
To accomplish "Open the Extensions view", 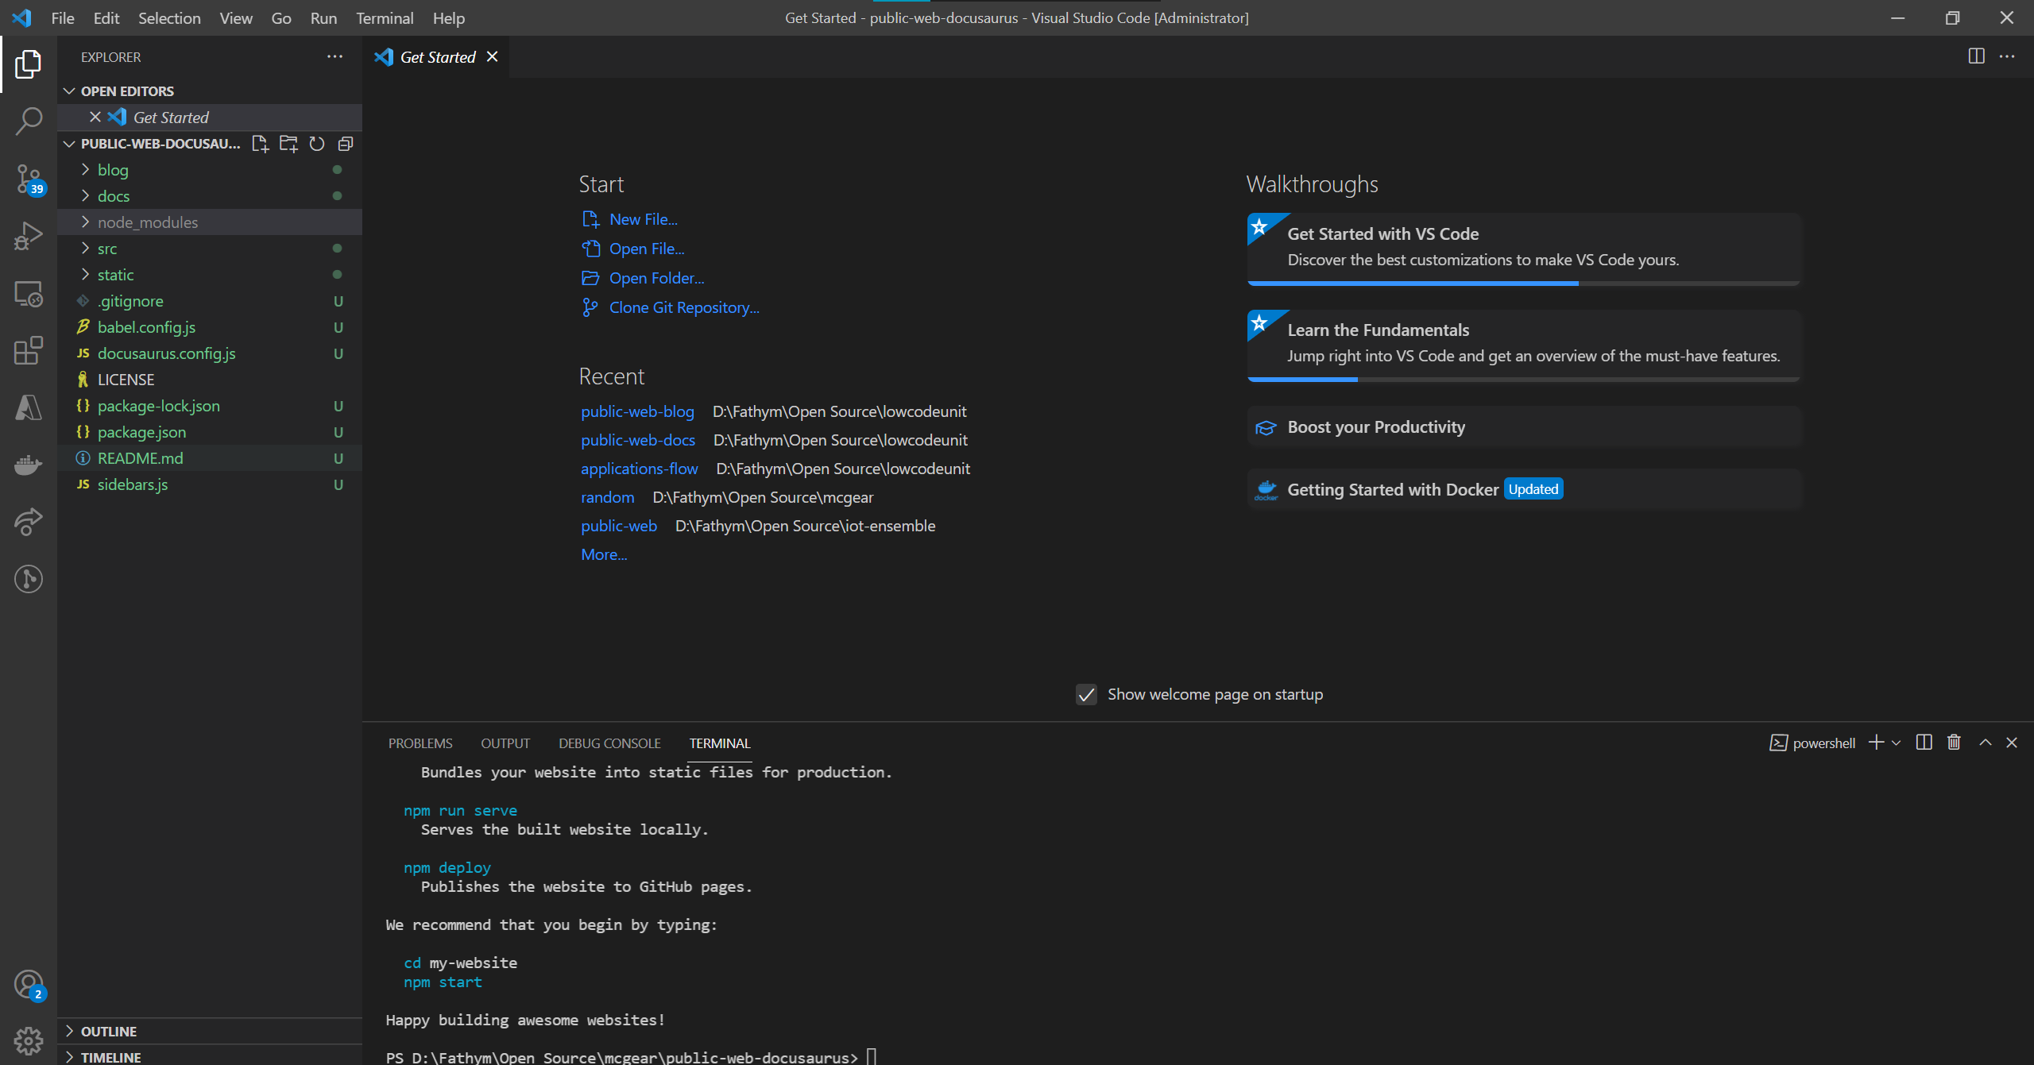I will pyautogui.click(x=29, y=350).
